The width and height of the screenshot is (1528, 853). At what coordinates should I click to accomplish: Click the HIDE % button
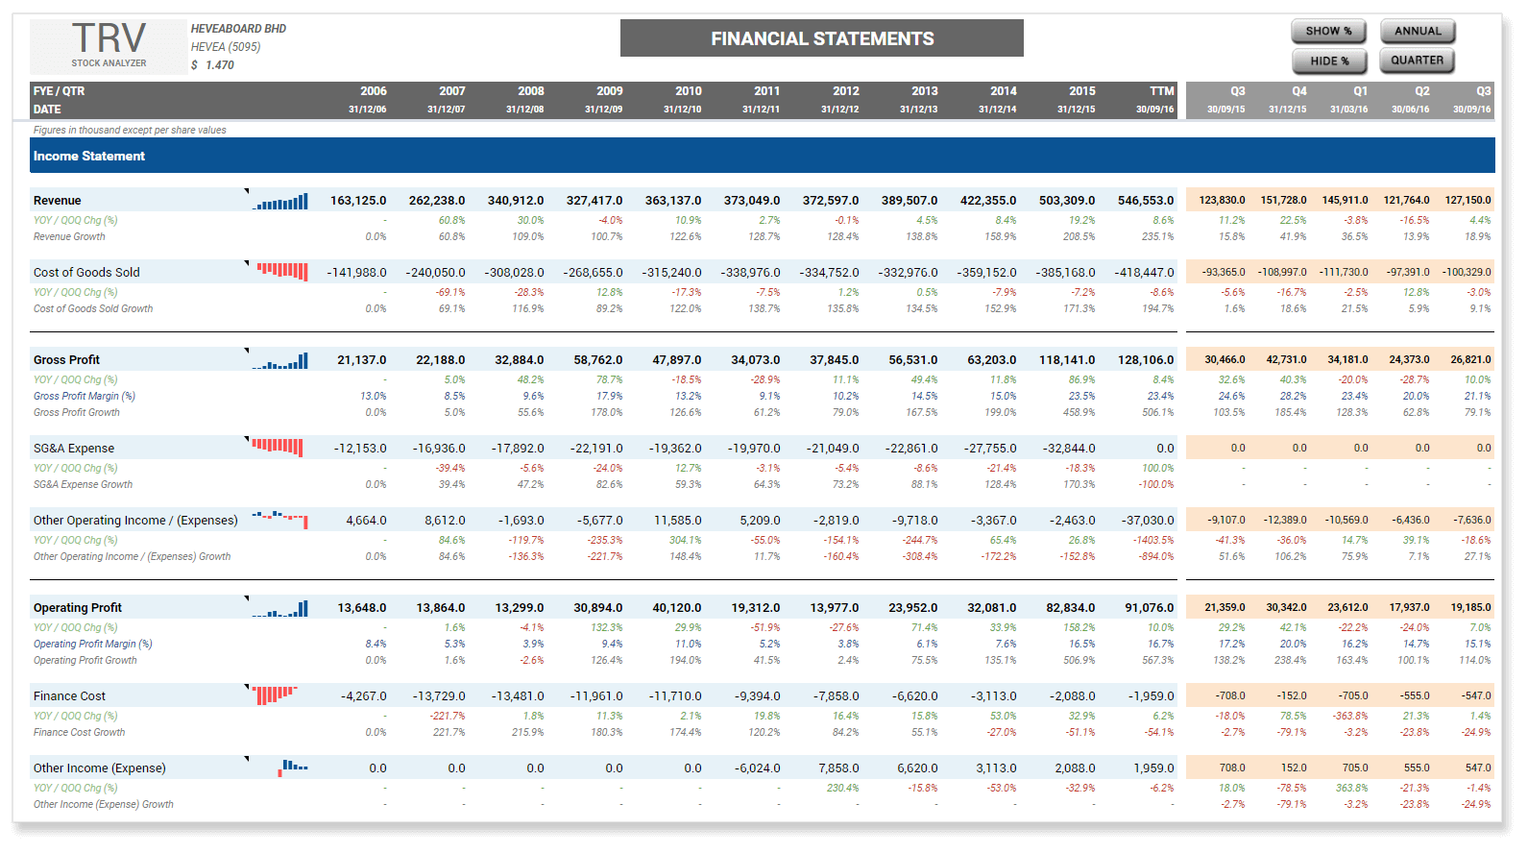[x=1328, y=61]
